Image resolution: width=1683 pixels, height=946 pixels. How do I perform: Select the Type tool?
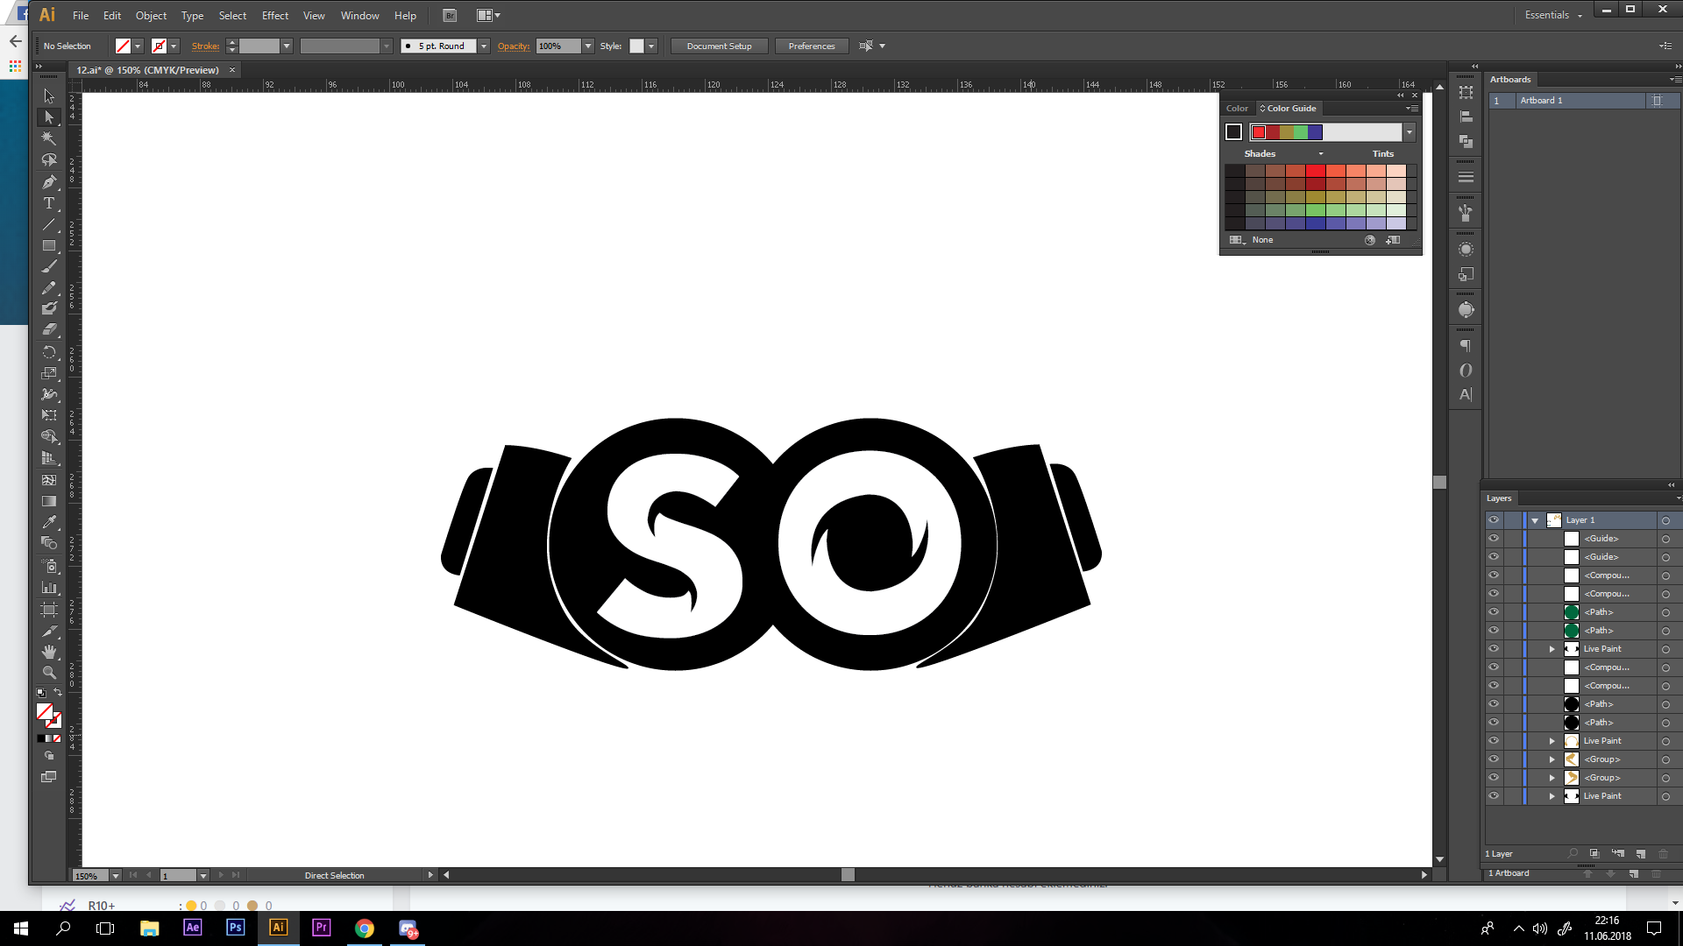coord(49,203)
